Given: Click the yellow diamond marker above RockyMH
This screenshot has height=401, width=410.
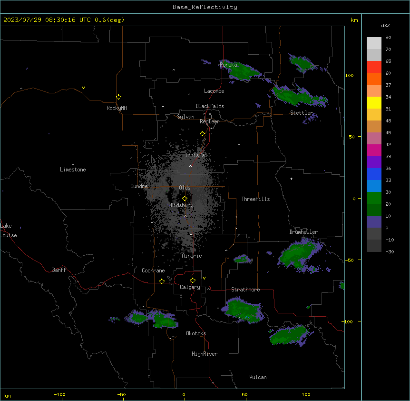Looking at the screenshot, I should [x=119, y=97].
